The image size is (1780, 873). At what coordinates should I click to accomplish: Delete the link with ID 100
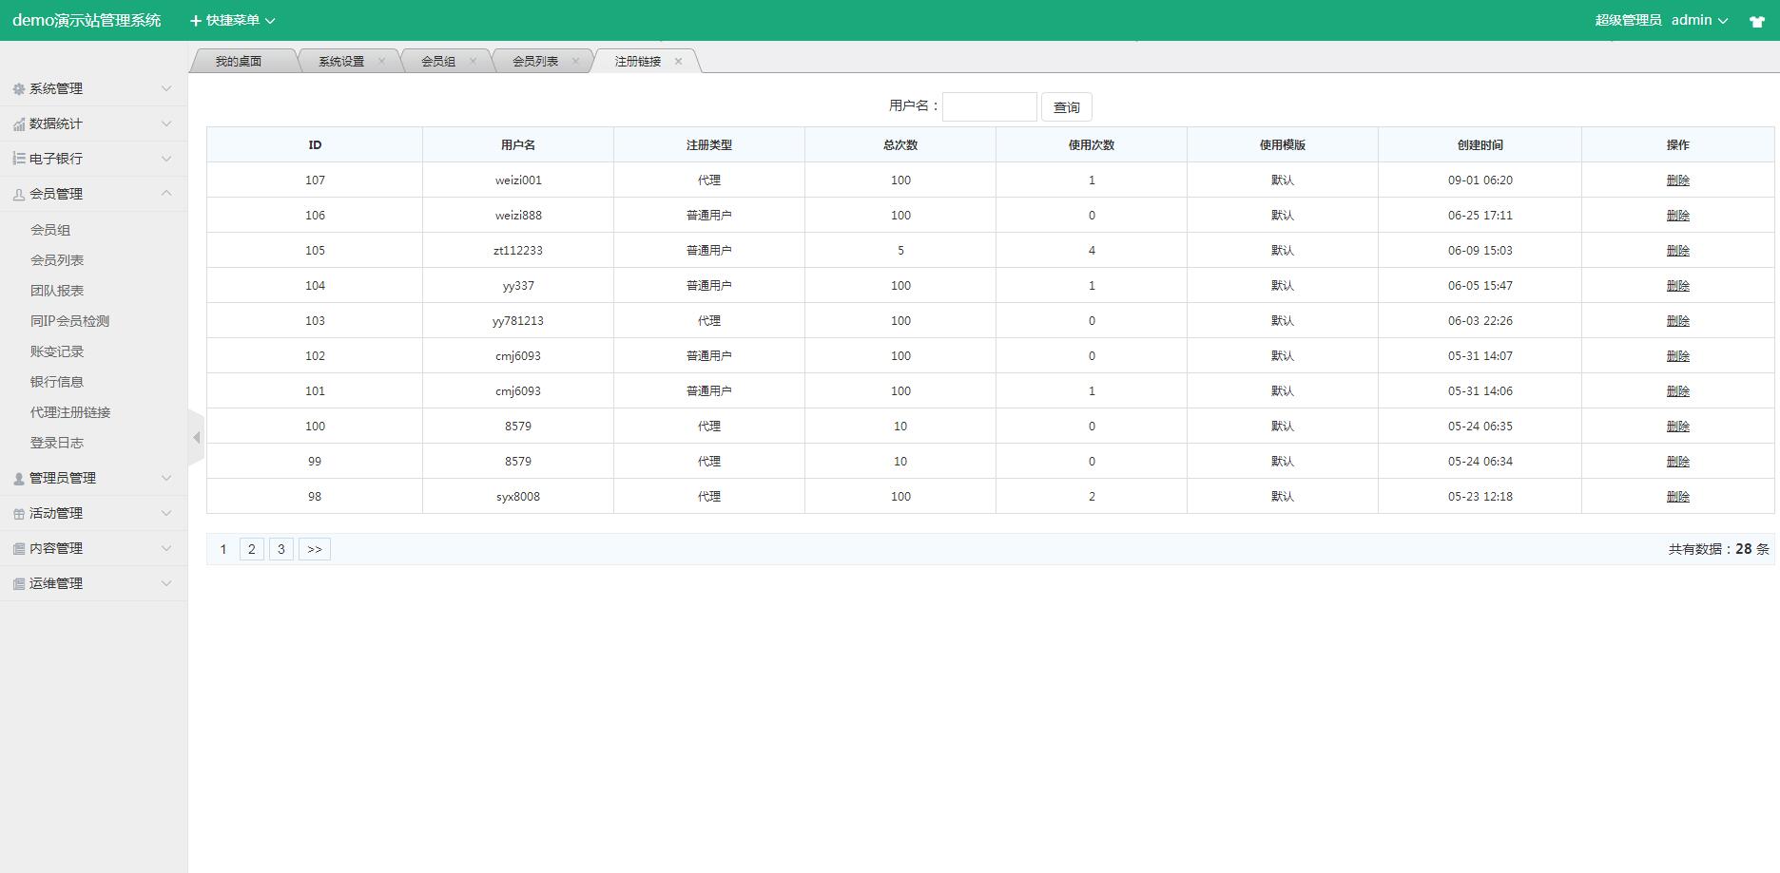[x=1678, y=427]
